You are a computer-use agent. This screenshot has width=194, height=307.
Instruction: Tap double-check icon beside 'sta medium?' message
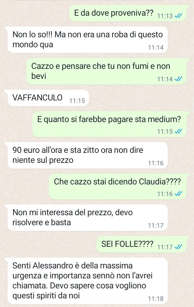click(178, 131)
